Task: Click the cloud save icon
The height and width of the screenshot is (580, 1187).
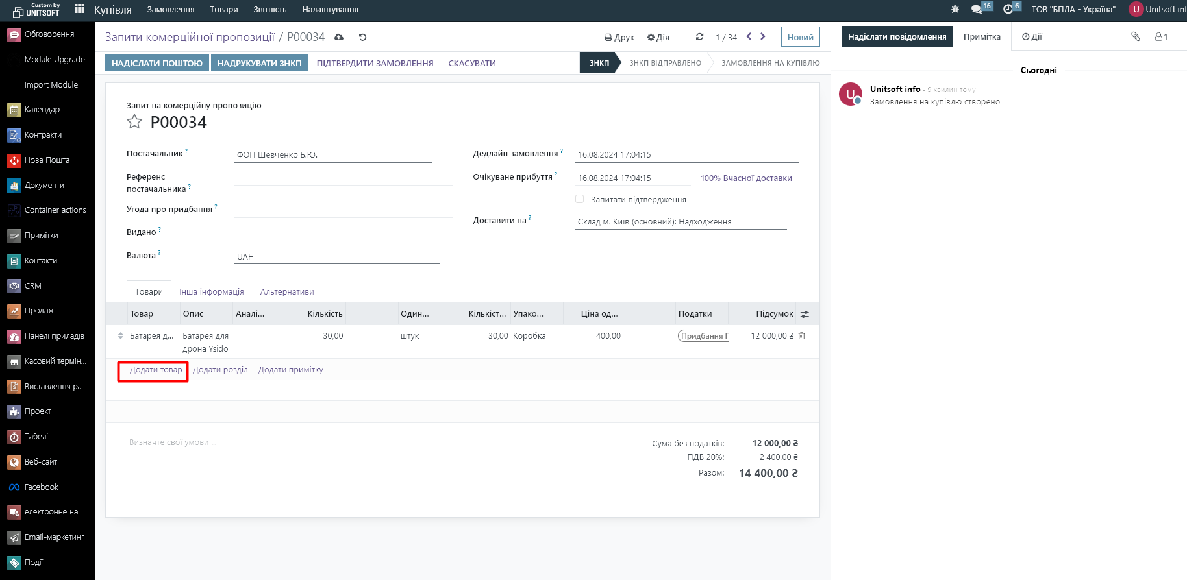Action: click(x=339, y=37)
